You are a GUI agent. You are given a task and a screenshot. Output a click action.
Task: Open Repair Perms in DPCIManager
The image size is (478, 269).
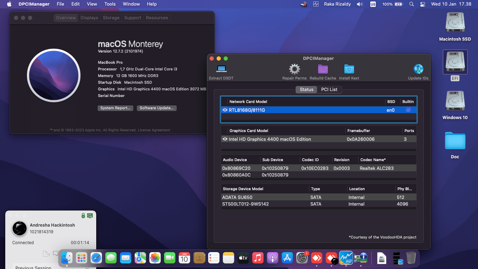(294, 69)
